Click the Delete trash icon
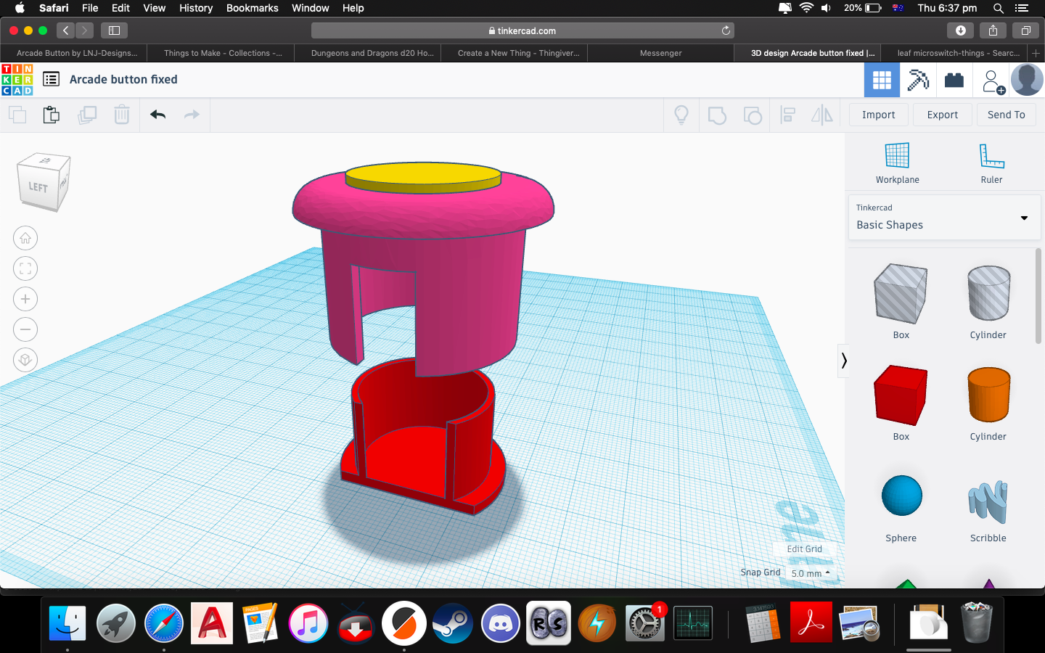The width and height of the screenshot is (1045, 653). click(122, 115)
